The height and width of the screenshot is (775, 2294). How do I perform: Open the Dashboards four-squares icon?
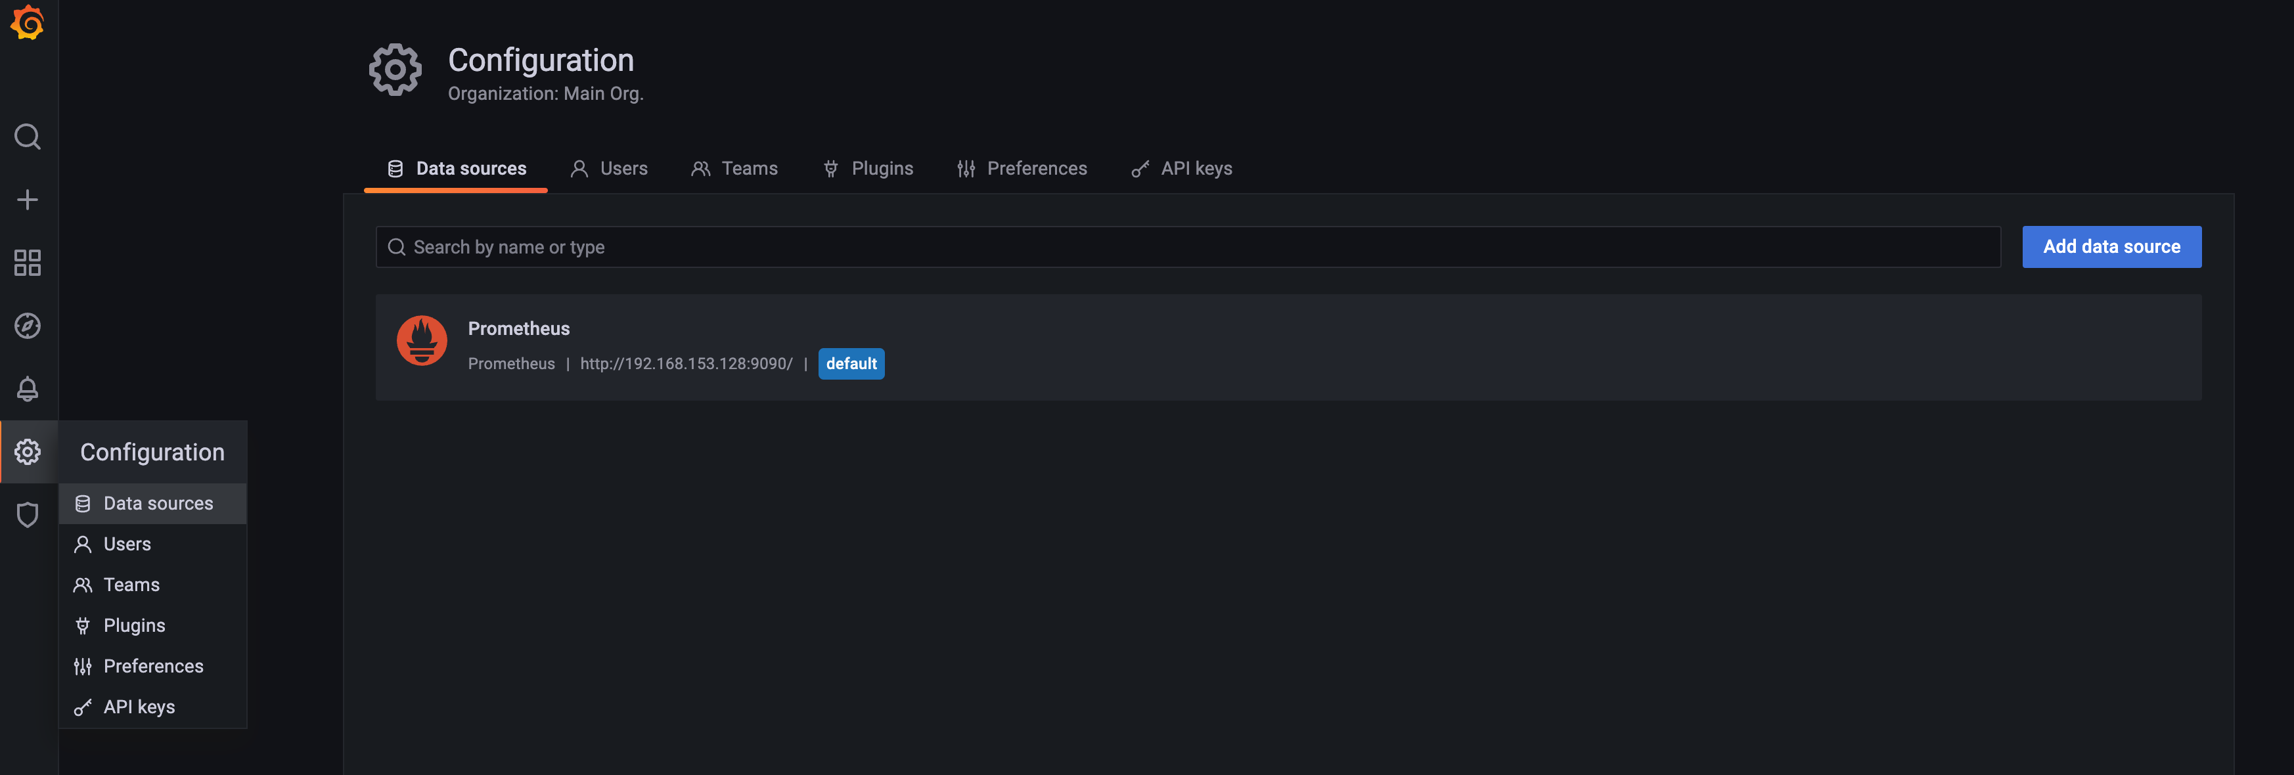(x=28, y=263)
